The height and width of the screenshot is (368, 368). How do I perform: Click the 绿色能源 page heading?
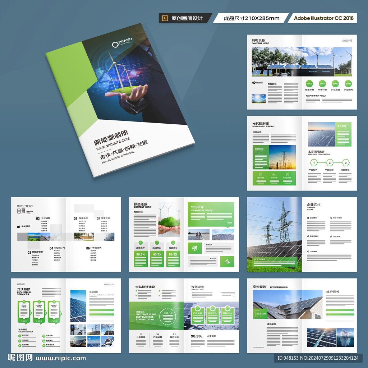pos(141,204)
